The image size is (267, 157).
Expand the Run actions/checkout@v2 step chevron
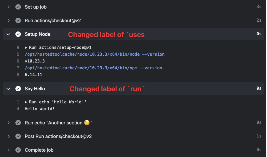click(9, 20)
